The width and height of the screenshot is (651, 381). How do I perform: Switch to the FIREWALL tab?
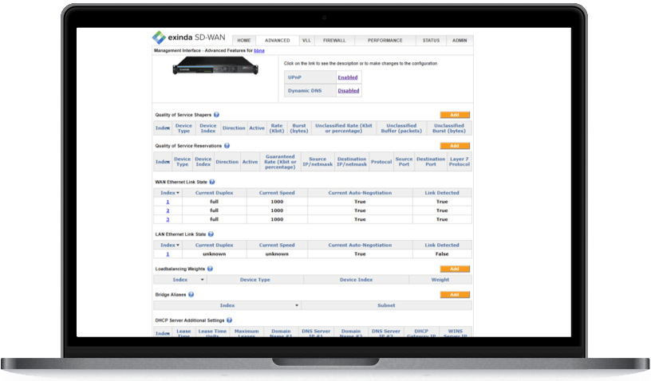tap(334, 40)
